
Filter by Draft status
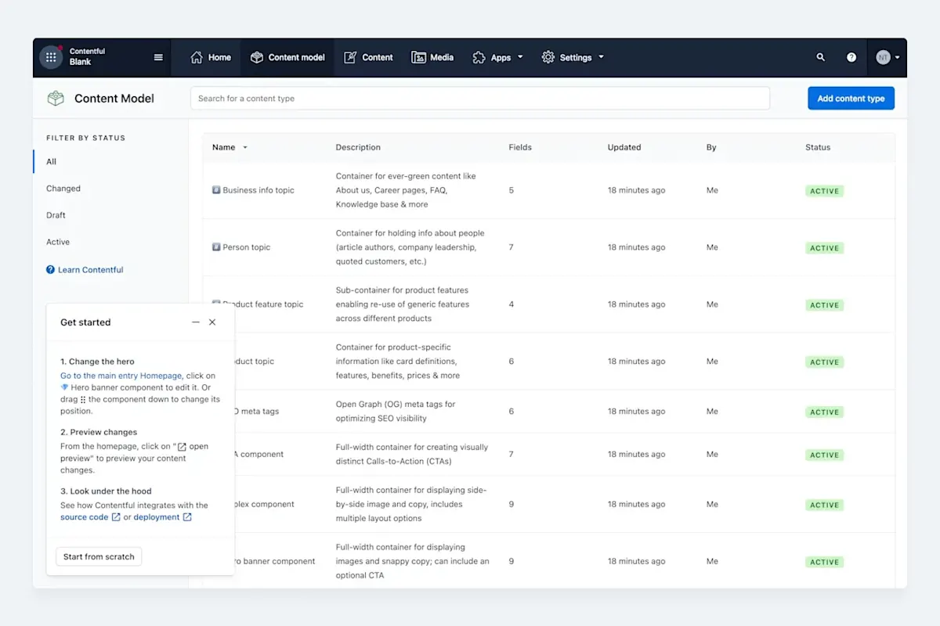pyautogui.click(x=56, y=215)
